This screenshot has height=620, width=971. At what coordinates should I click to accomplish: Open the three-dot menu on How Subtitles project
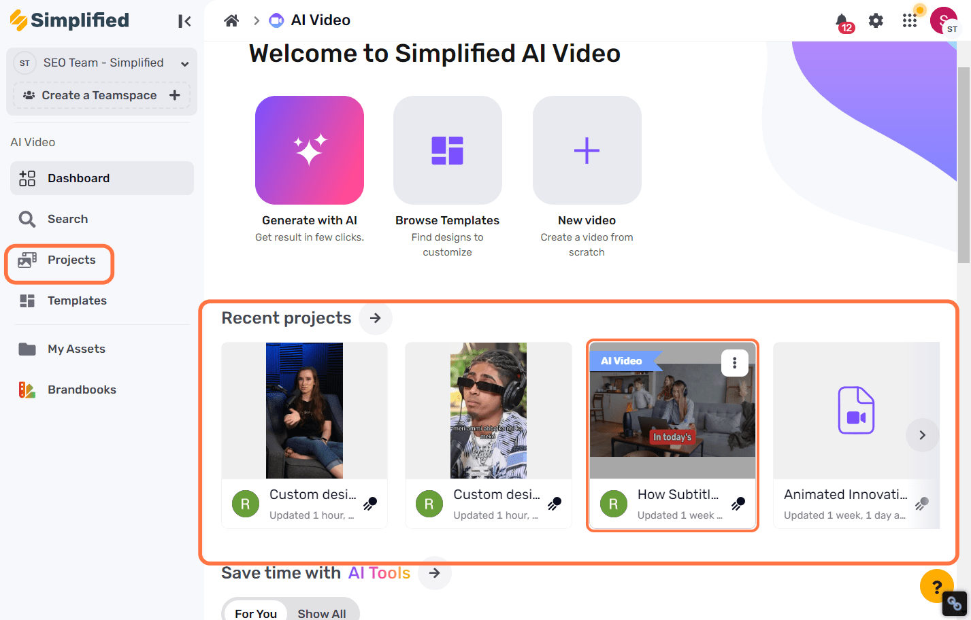[x=734, y=363]
